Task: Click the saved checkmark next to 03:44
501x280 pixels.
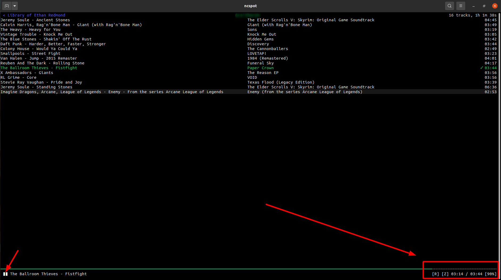Action: [482, 68]
